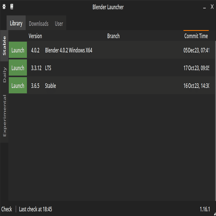Sort builds by Commit Time header
The height and width of the screenshot is (216, 216).
(x=196, y=36)
